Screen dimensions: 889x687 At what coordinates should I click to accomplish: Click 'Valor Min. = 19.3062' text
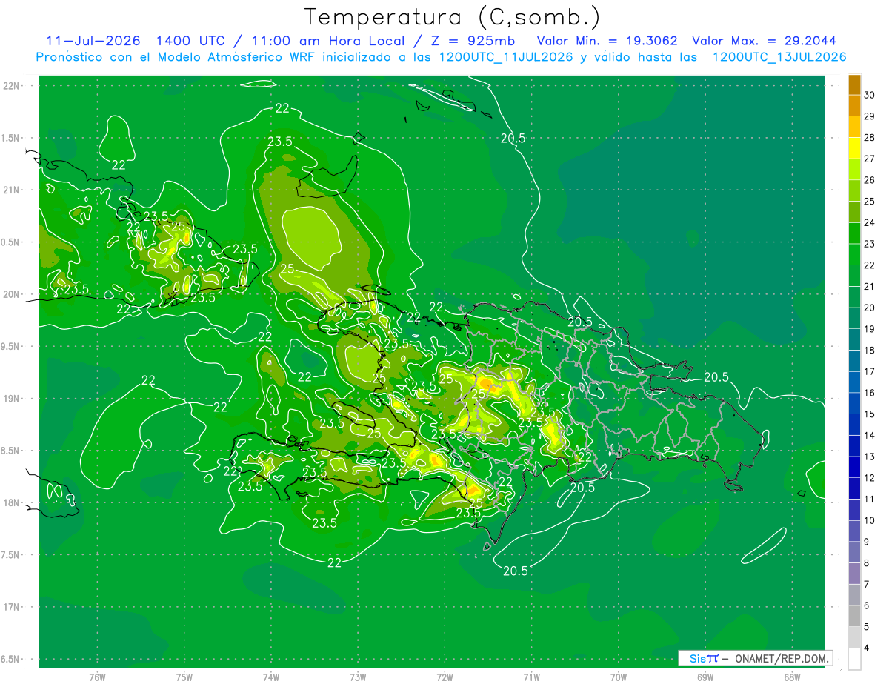[x=607, y=41]
